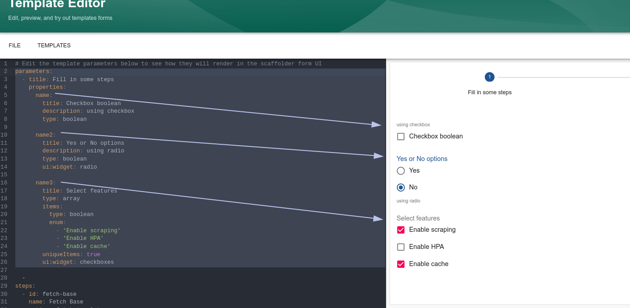Screen dimensions: 630x308
Task: Click the 'Select features' field label
Action: pyautogui.click(x=418, y=218)
